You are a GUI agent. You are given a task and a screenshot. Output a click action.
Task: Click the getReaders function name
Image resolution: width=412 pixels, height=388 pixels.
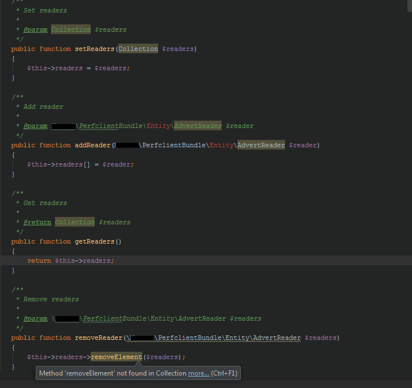pyautogui.click(x=95, y=241)
